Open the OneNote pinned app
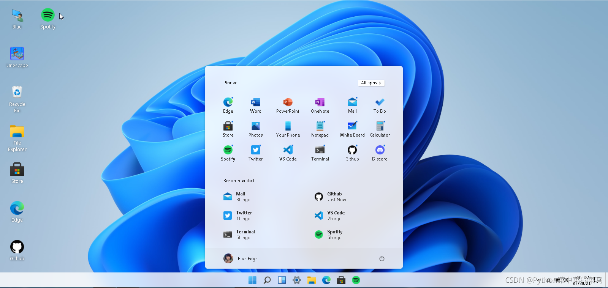The width and height of the screenshot is (608, 288). coord(320,105)
